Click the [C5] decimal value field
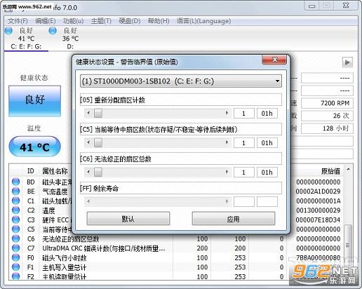Viewport: 362px width, 289px height. click(244, 143)
